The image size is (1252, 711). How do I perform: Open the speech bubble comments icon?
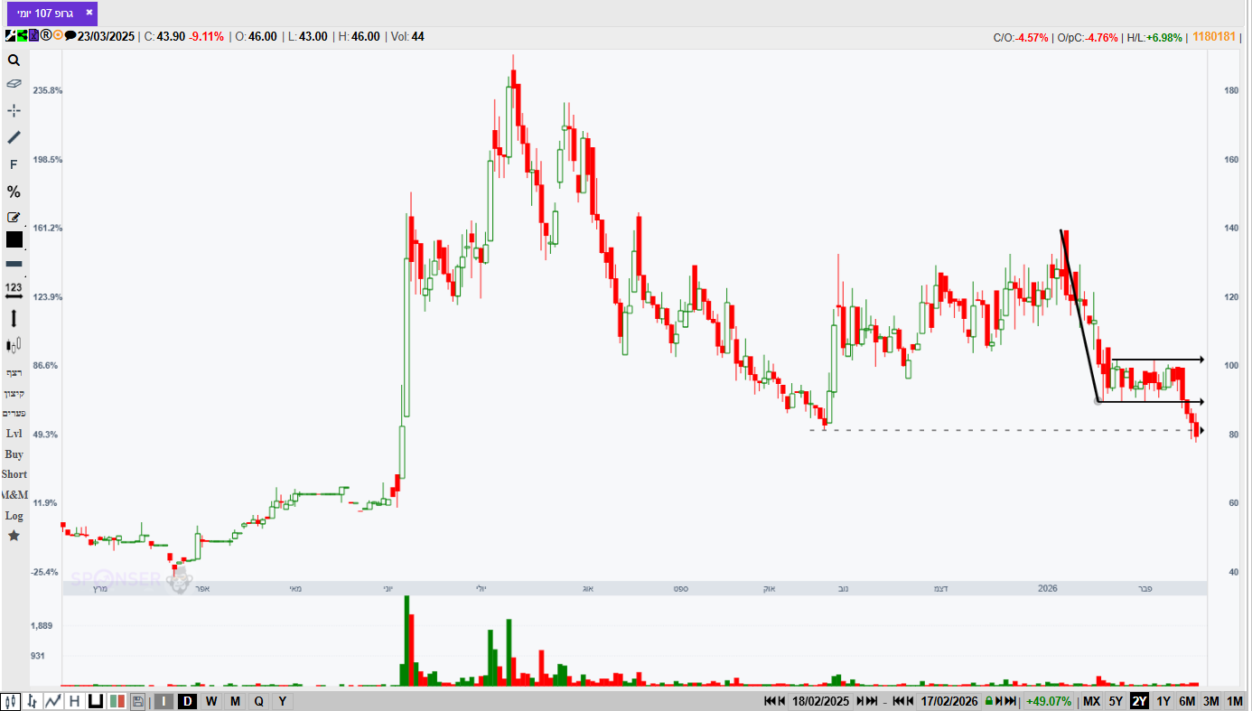(x=70, y=36)
